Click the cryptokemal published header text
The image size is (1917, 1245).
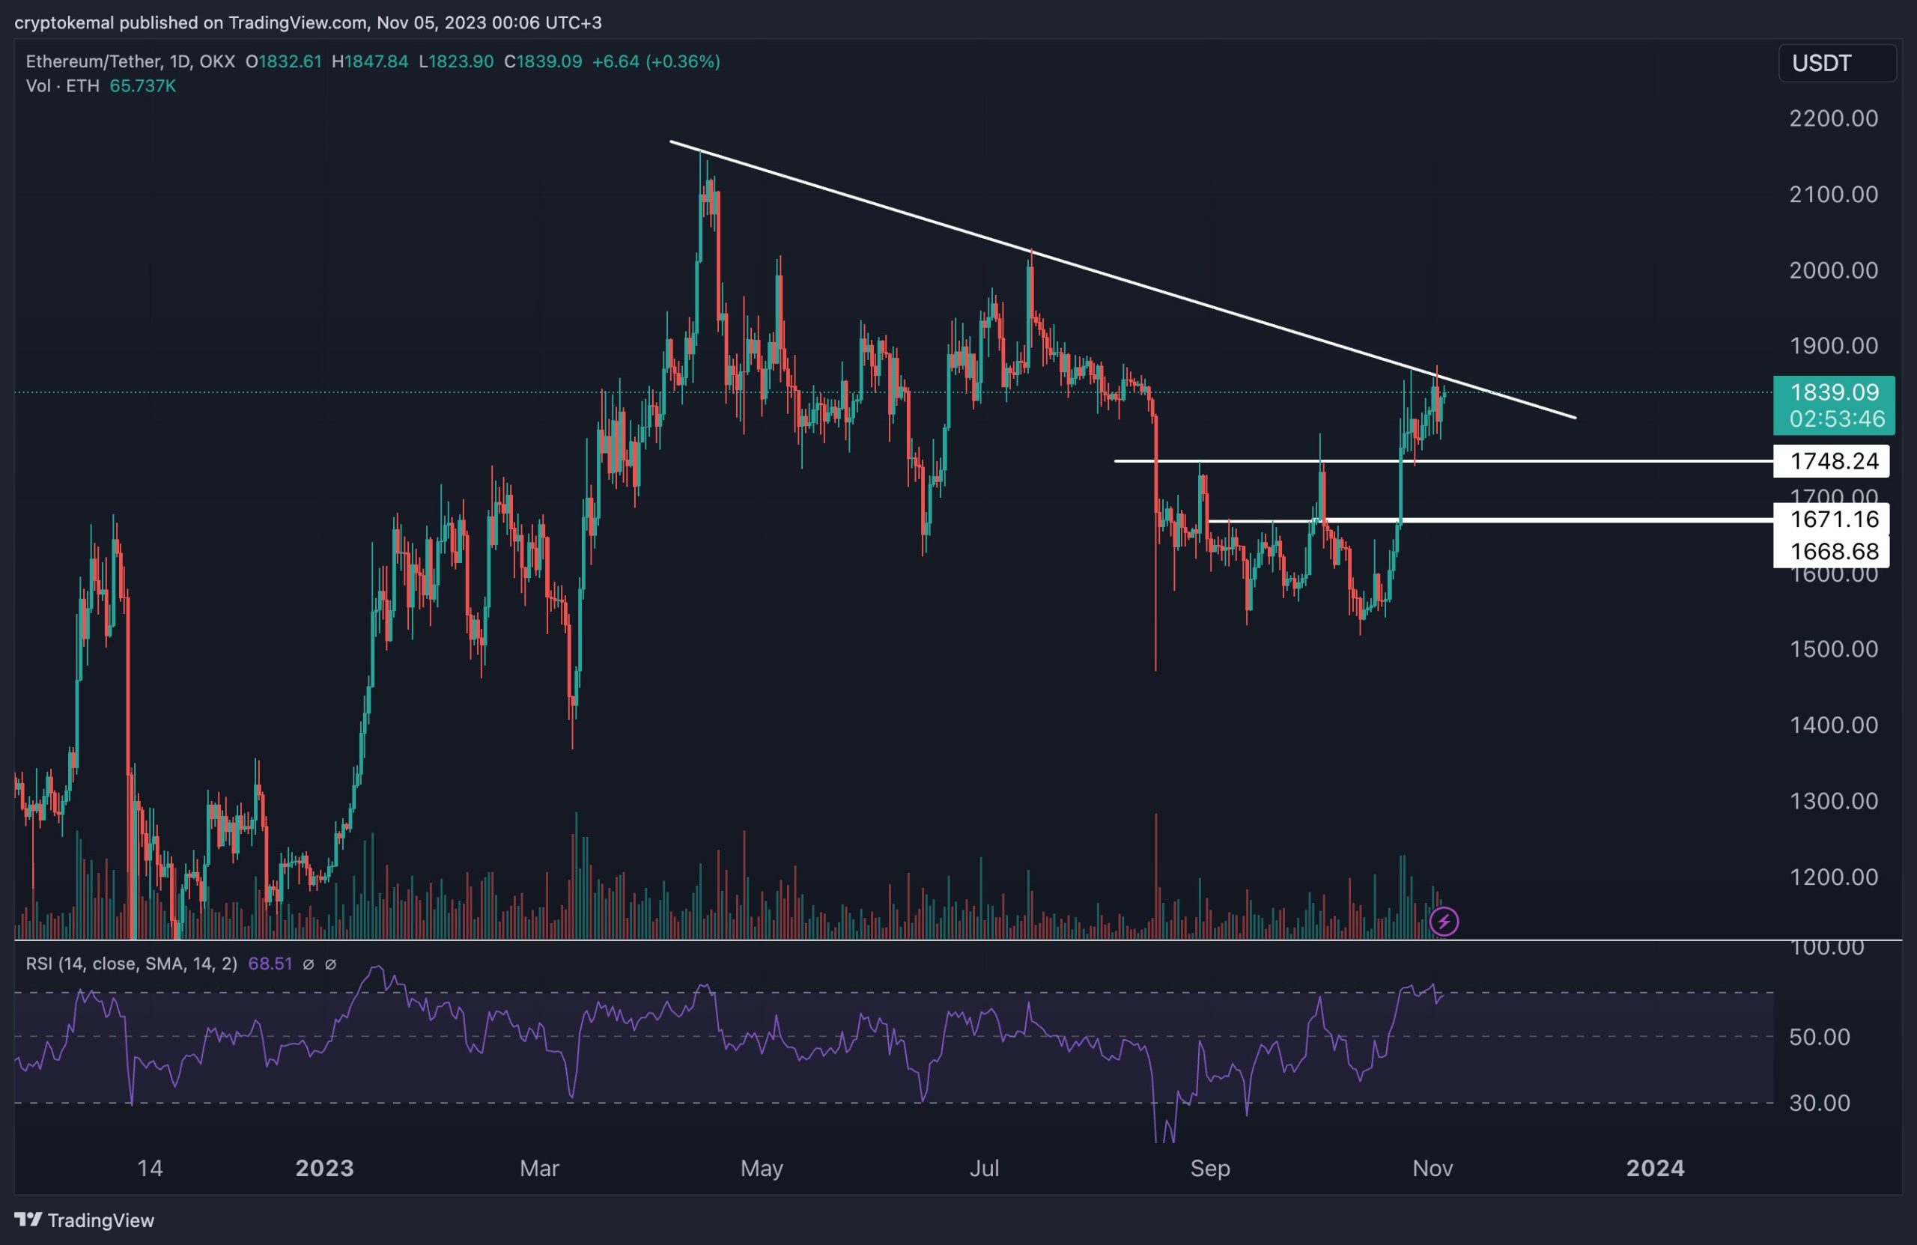(308, 22)
